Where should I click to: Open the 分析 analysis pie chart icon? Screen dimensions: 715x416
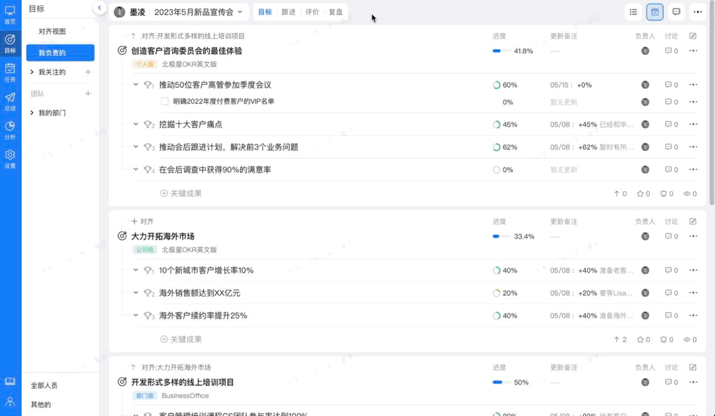pos(10,130)
